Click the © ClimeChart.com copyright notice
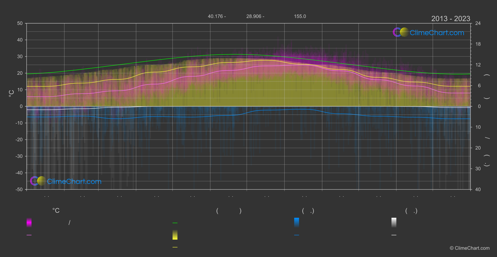The height and width of the screenshot is (257, 497). [x=470, y=248]
